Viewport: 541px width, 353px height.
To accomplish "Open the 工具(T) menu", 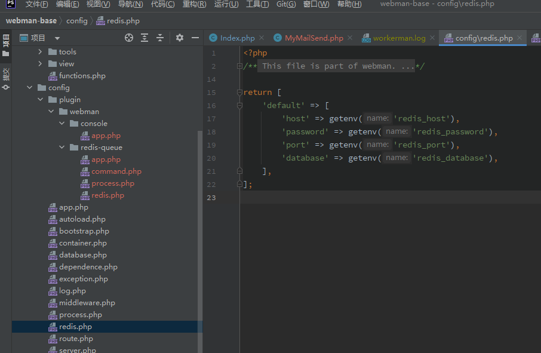I will [257, 4].
